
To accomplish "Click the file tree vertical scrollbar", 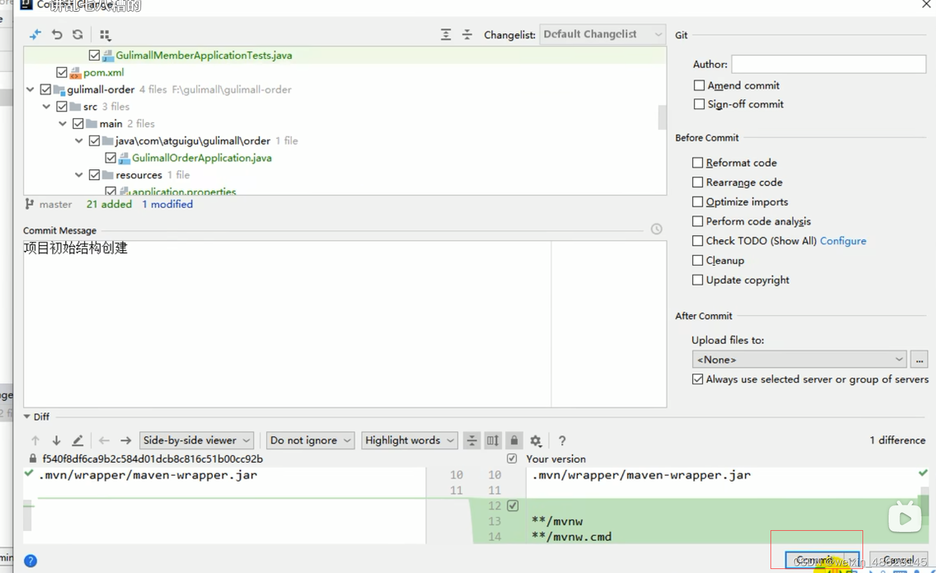I will tap(662, 117).
